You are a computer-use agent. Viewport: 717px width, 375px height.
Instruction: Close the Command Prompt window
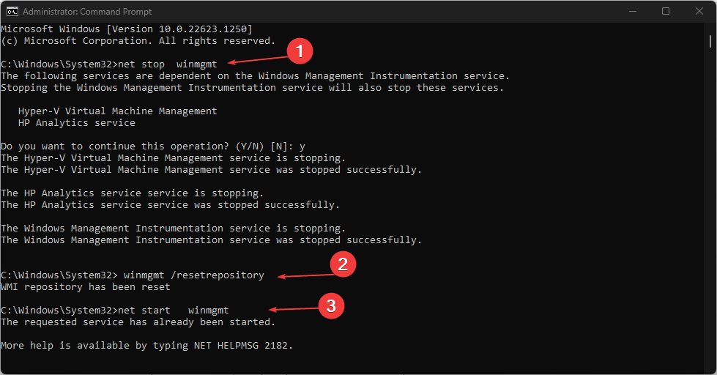[699, 12]
